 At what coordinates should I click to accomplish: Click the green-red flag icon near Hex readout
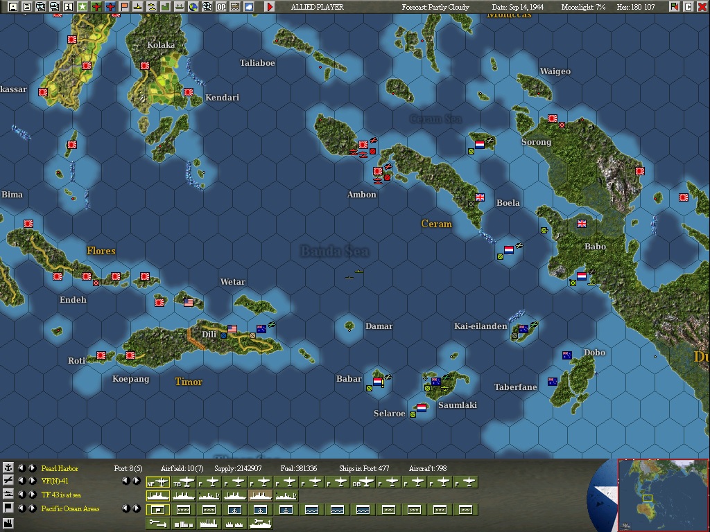click(x=674, y=7)
